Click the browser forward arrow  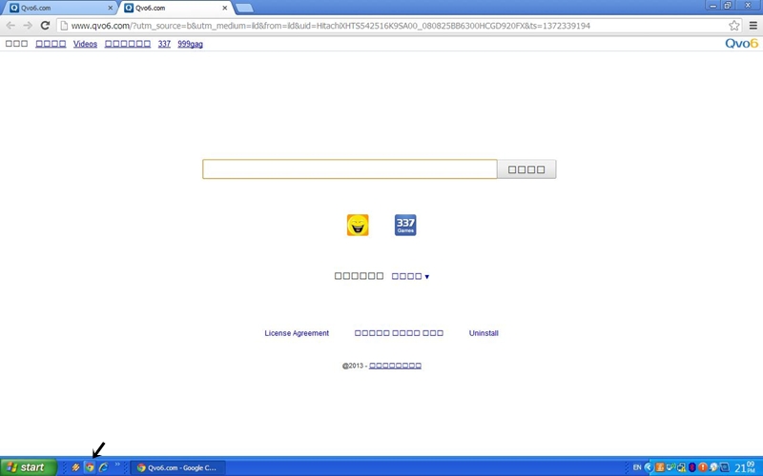[x=28, y=26]
